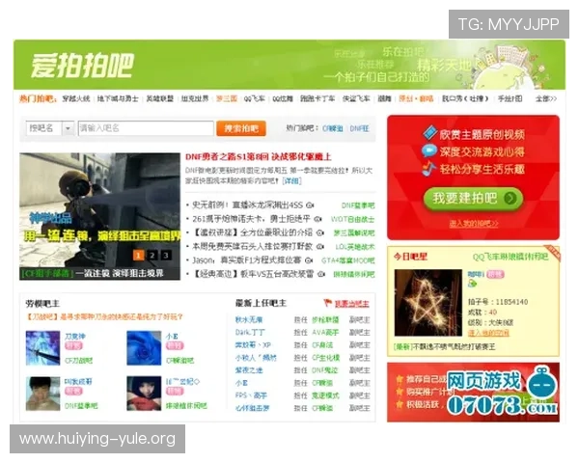Click arrow icon inside 我要建拍吧 button

[510, 199]
